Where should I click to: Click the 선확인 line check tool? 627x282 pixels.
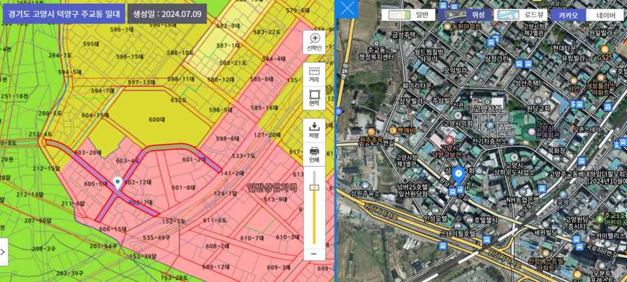coord(314,42)
